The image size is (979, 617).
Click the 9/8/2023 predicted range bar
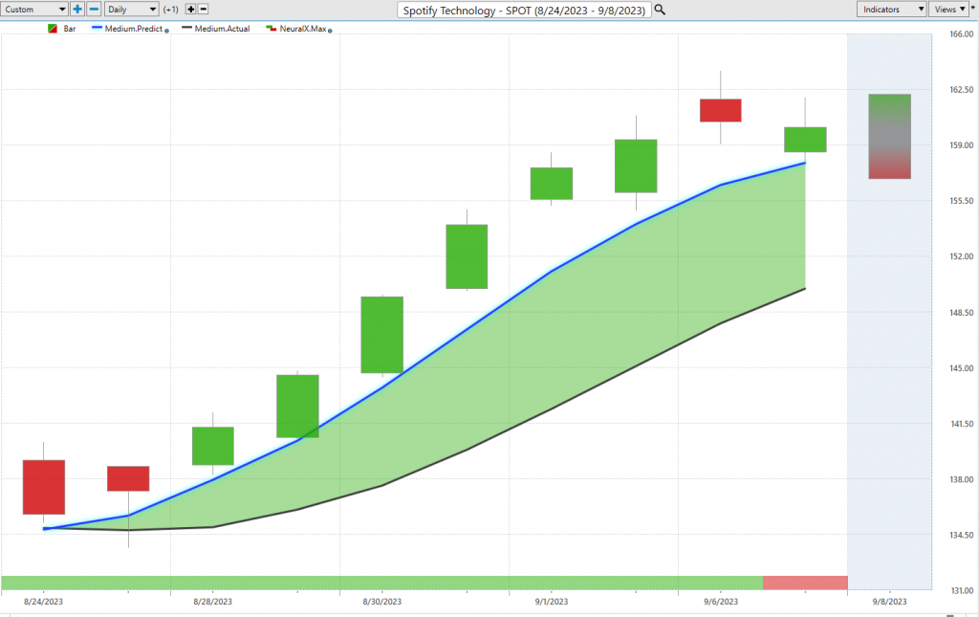click(890, 137)
